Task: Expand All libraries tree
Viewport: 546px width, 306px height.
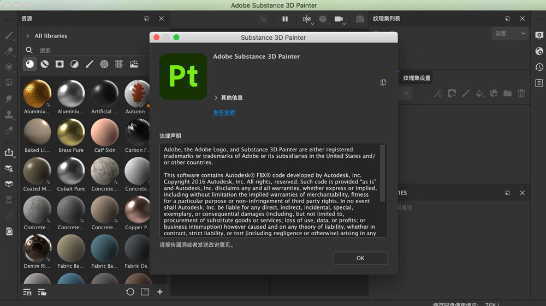Action: click(27, 36)
